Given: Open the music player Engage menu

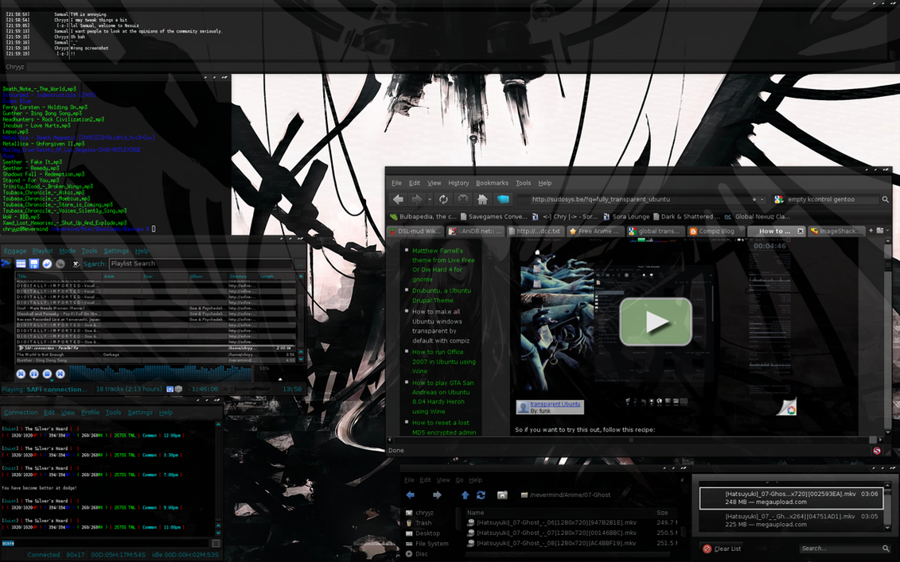Looking at the screenshot, I should (15, 250).
